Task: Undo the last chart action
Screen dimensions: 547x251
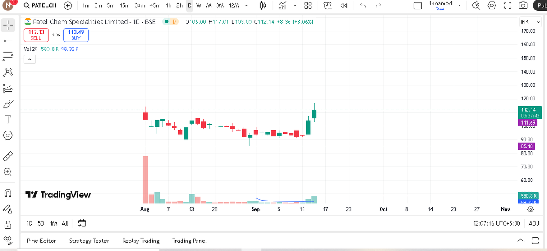Action: (362, 5)
